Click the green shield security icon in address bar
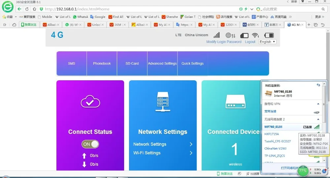The width and height of the screenshot is (330, 178). [x=41, y=9]
